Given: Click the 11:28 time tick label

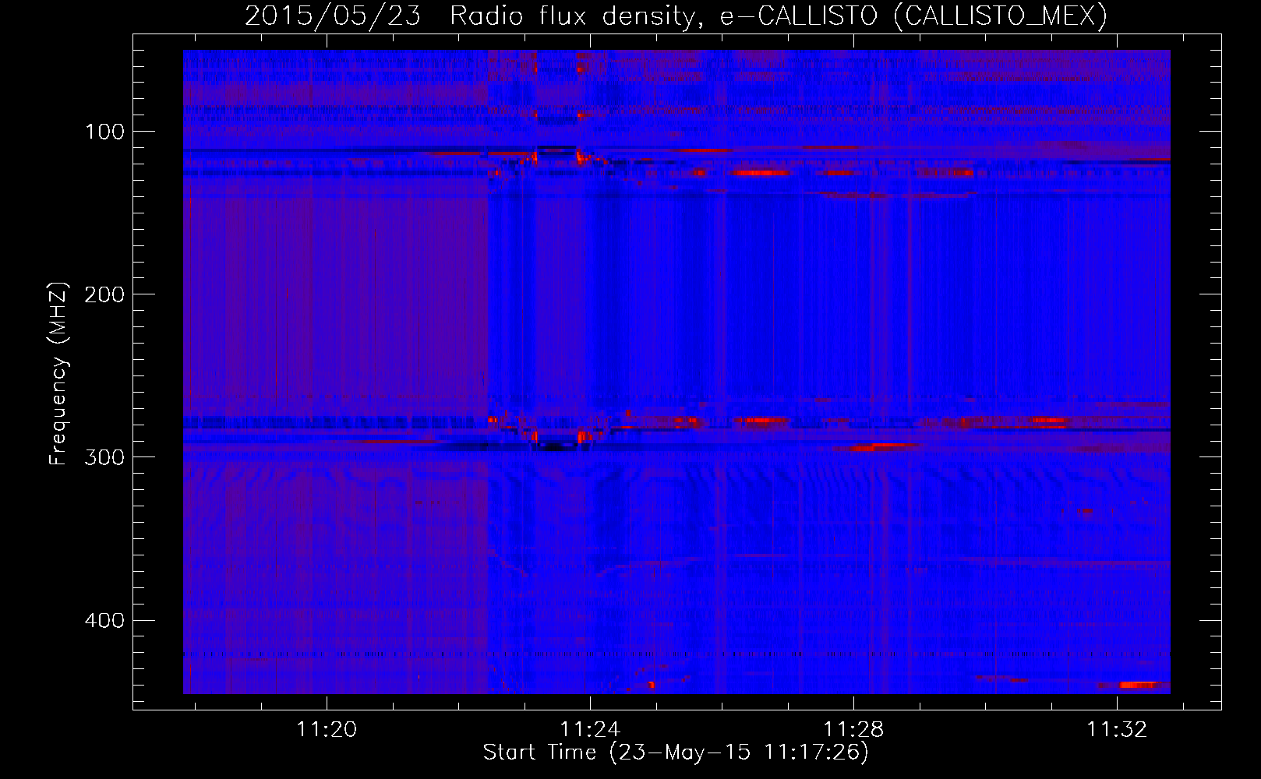Looking at the screenshot, I should tap(854, 729).
